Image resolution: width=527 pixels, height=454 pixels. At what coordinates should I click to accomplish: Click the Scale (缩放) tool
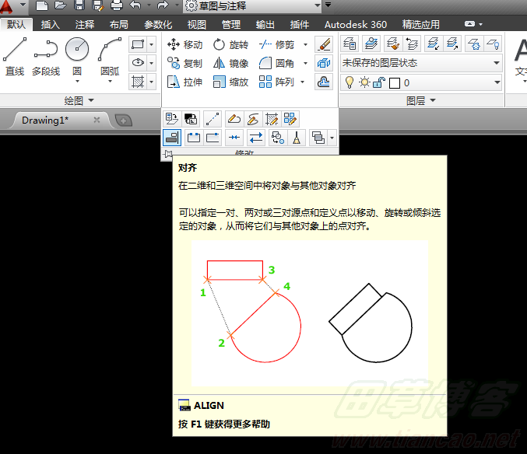231,82
